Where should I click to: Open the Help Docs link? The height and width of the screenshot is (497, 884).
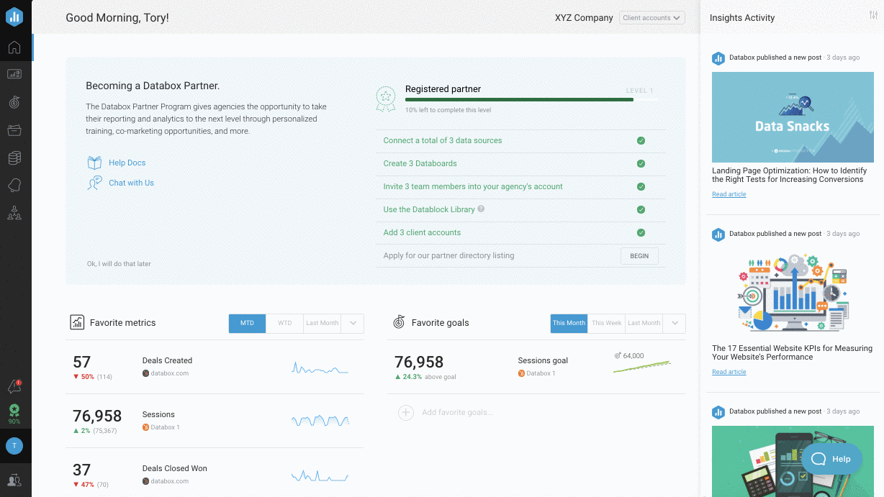point(127,163)
